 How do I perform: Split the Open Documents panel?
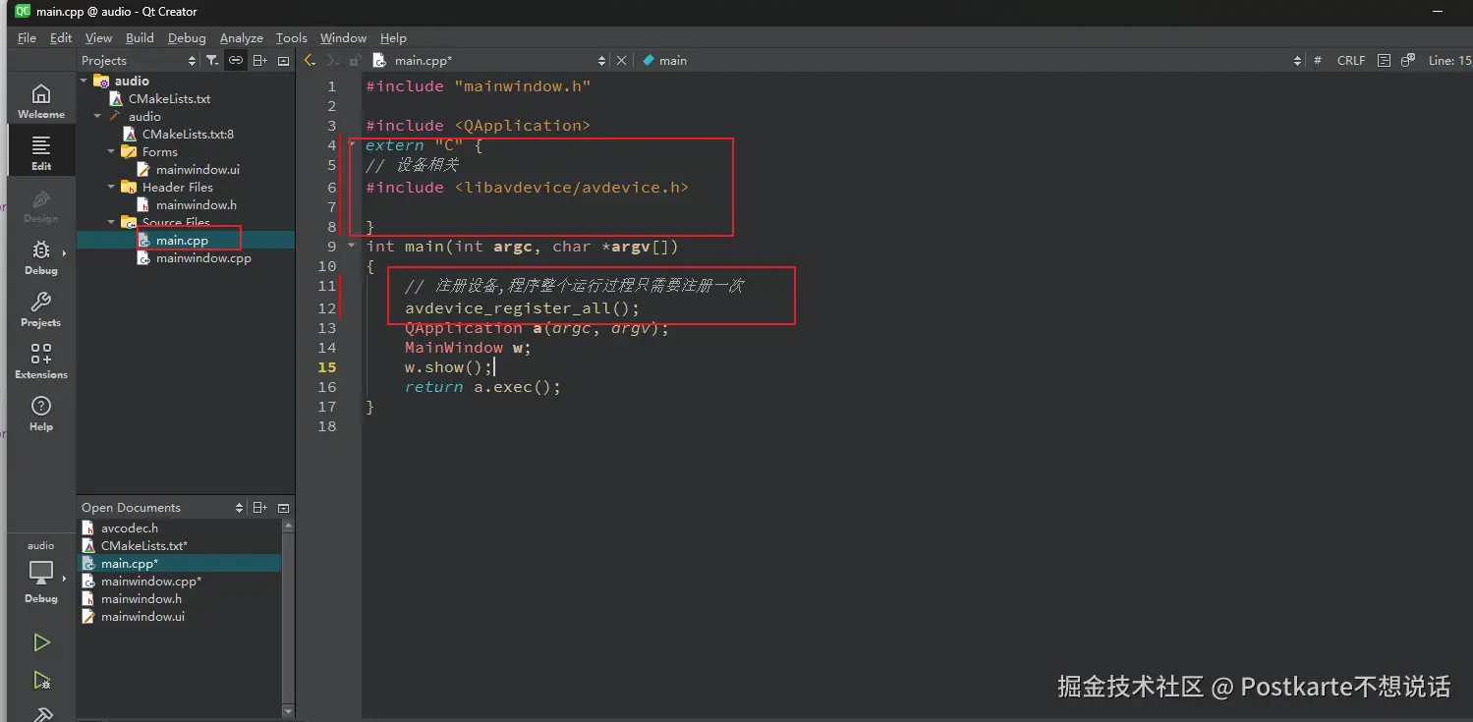(259, 508)
